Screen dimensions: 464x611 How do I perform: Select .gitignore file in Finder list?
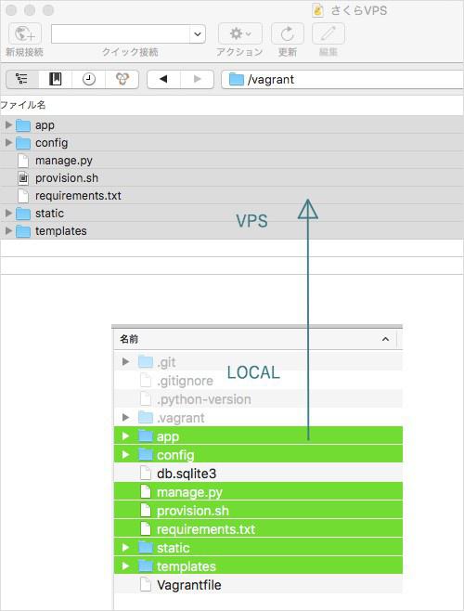pyautogui.click(x=258, y=381)
